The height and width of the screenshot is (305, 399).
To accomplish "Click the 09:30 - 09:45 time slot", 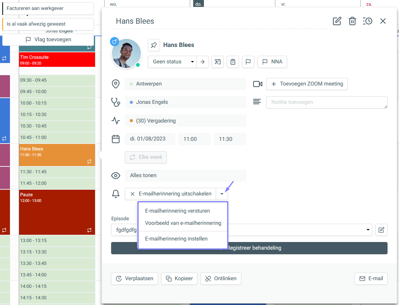I will (x=57, y=81).
